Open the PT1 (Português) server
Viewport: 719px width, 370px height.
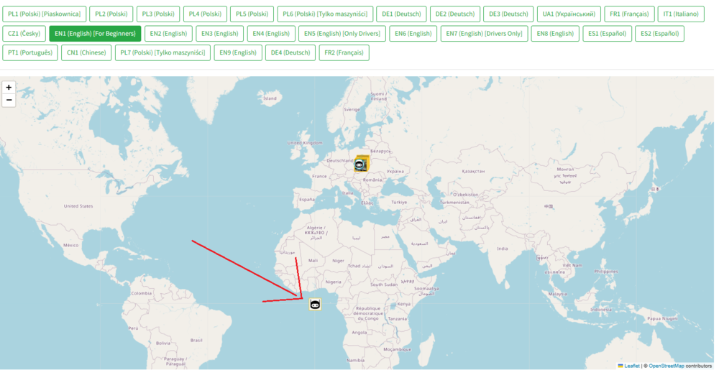pyautogui.click(x=30, y=52)
